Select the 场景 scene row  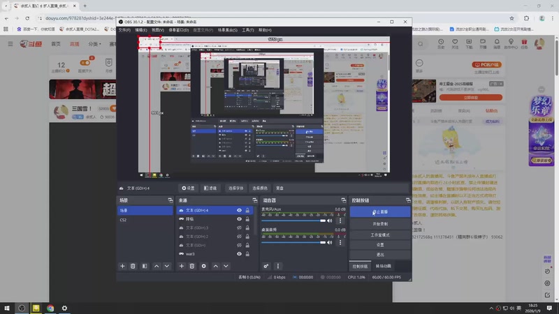click(x=145, y=211)
